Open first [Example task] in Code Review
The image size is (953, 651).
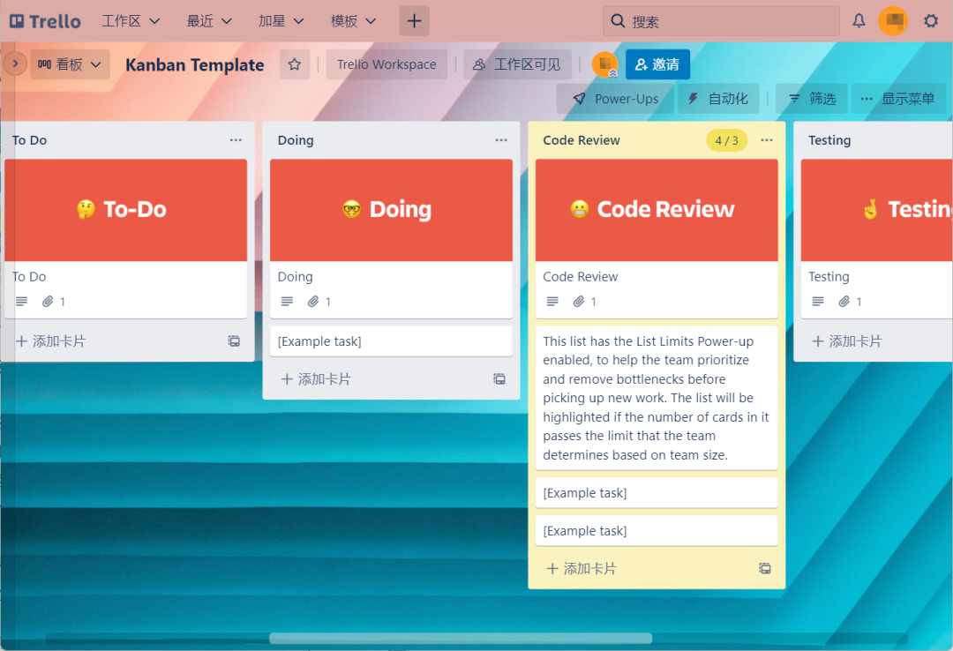tap(657, 493)
